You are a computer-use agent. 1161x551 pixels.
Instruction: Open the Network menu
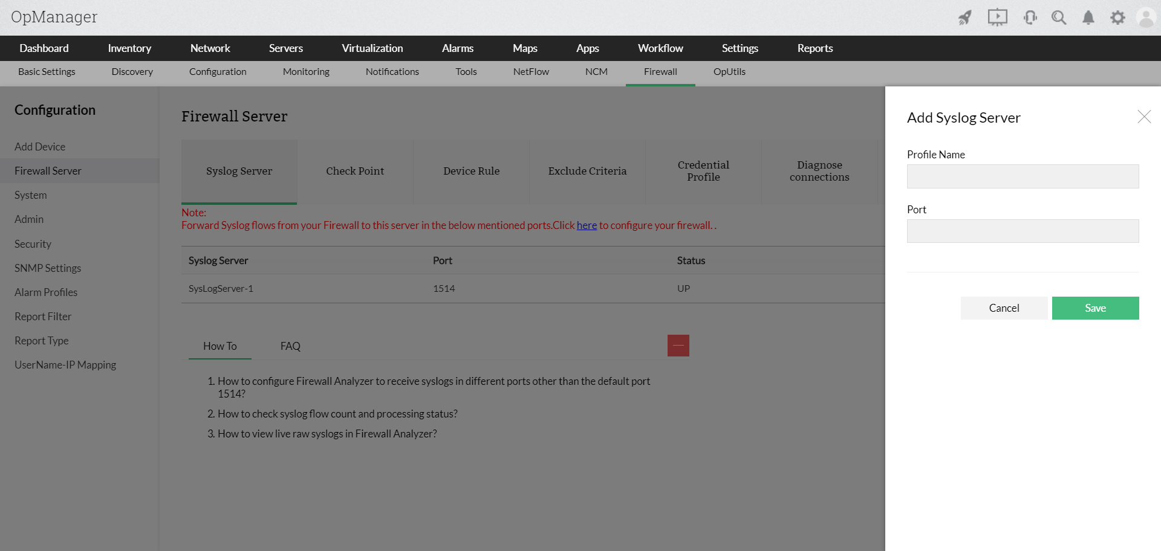pyautogui.click(x=210, y=48)
